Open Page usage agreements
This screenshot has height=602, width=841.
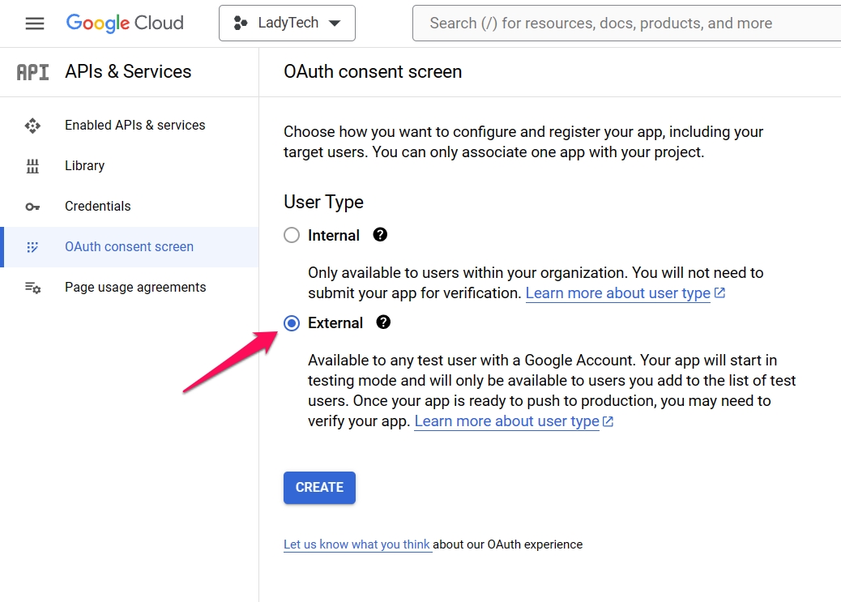click(x=130, y=287)
